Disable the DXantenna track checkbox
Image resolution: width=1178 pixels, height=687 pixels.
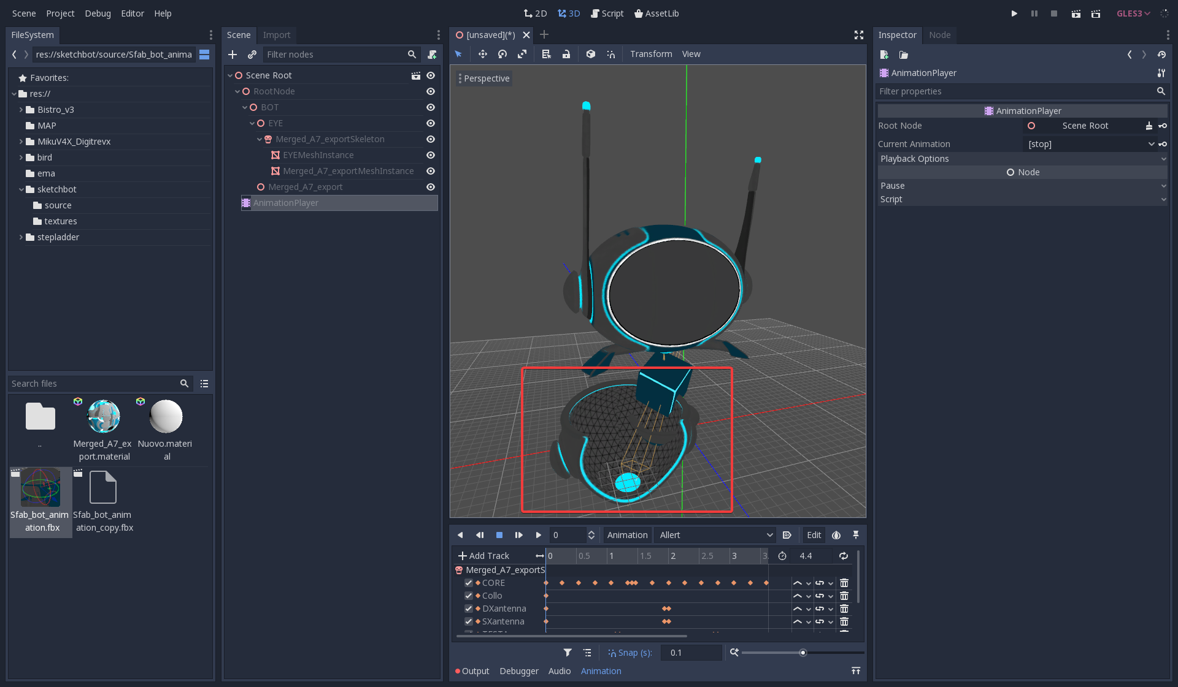pos(468,609)
